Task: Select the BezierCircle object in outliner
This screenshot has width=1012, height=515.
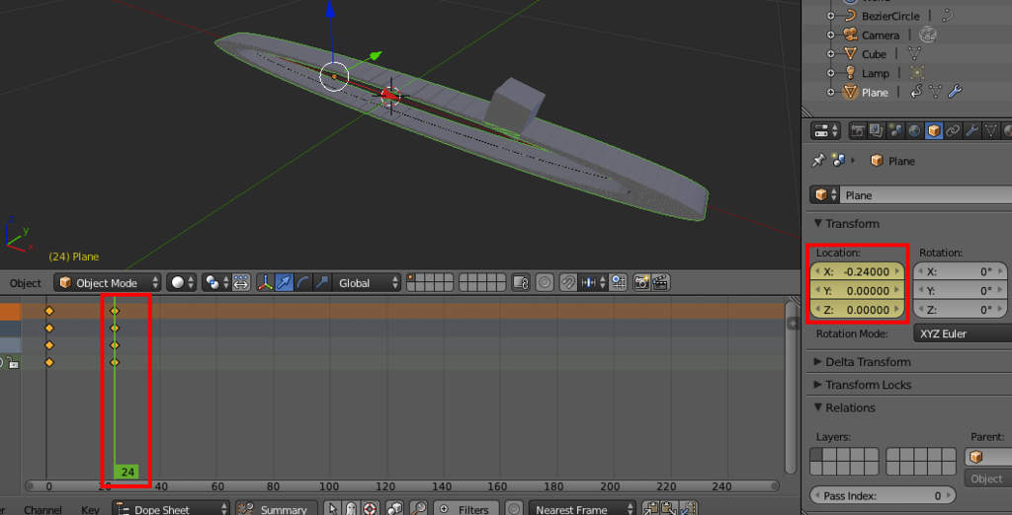Action: [890, 16]
